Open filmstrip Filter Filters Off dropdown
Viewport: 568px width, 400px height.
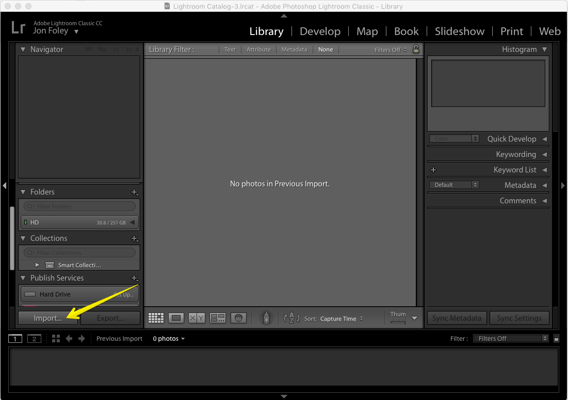click(x=511, y=339)
